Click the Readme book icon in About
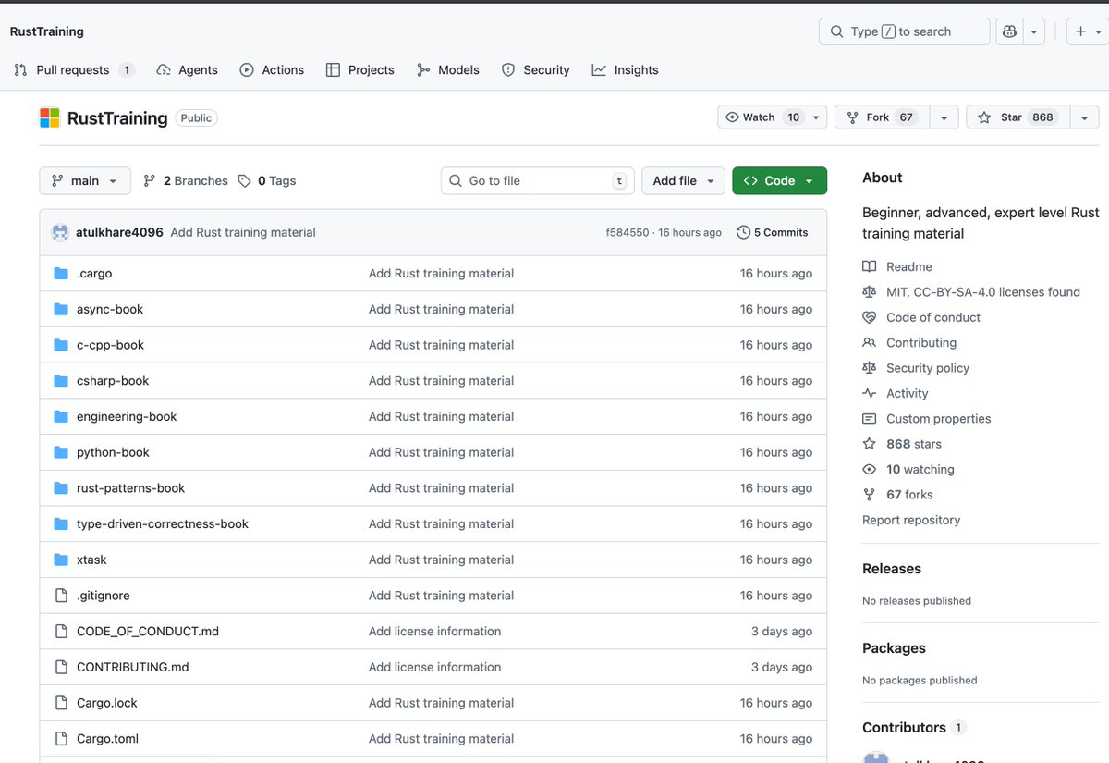1109x763 pixels. click(869, 266)
